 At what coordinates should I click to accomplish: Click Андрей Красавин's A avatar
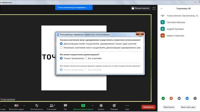[162, 29]
